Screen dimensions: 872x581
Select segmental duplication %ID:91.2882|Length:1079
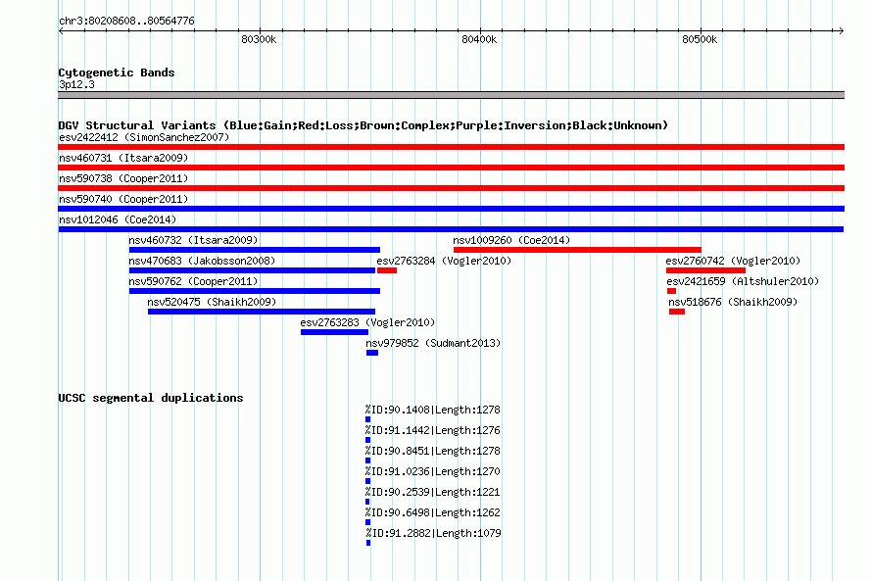[x=433, y=533]
